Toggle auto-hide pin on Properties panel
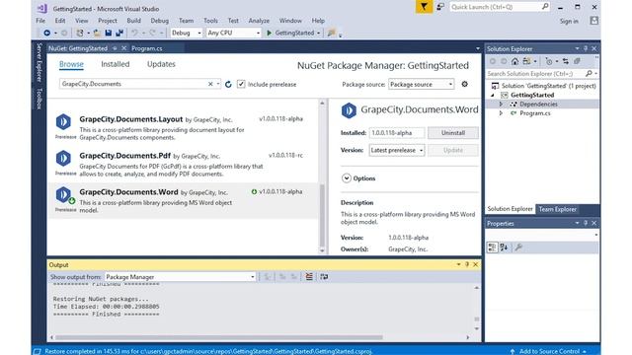Screen dimensions: 632x355 point(586,223)
